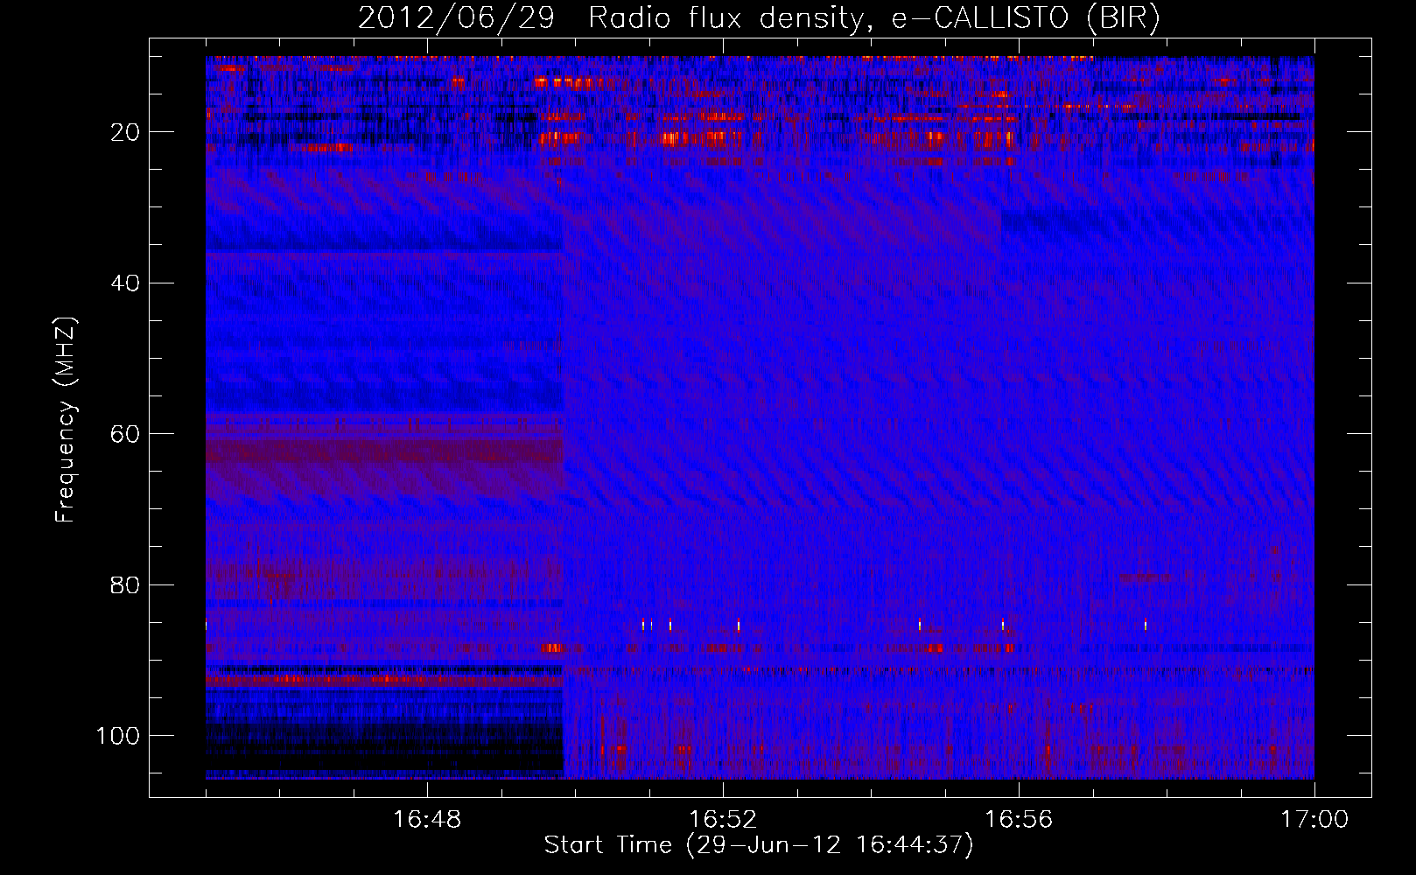The width and height of the screenshot is (1416, 875).
Task: Click the date '2012/06/29' in the title
Action: pos(456,17)
